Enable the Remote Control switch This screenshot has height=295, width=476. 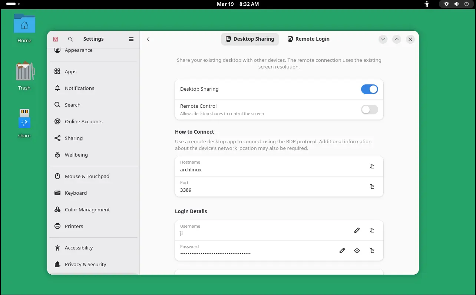click(x=369, y=110)
